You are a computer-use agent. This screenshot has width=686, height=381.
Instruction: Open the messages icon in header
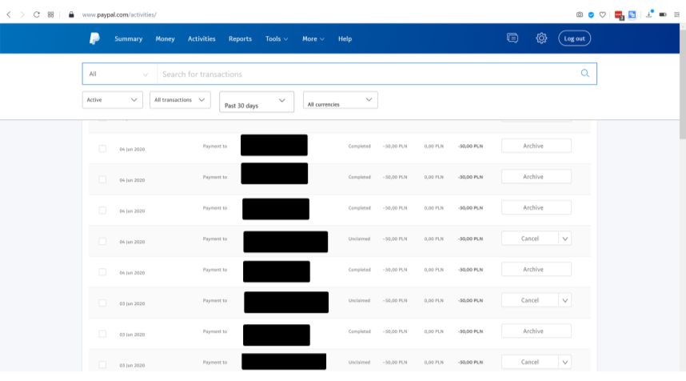point(513,38)
